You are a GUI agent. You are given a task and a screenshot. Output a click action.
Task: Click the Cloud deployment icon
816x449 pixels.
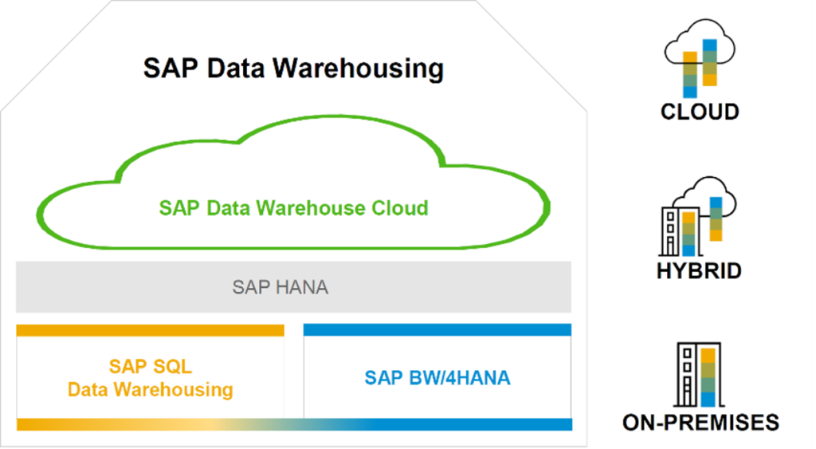tap(700, 58)
